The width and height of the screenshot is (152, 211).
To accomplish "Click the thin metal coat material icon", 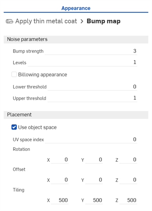I will (9, 21).
